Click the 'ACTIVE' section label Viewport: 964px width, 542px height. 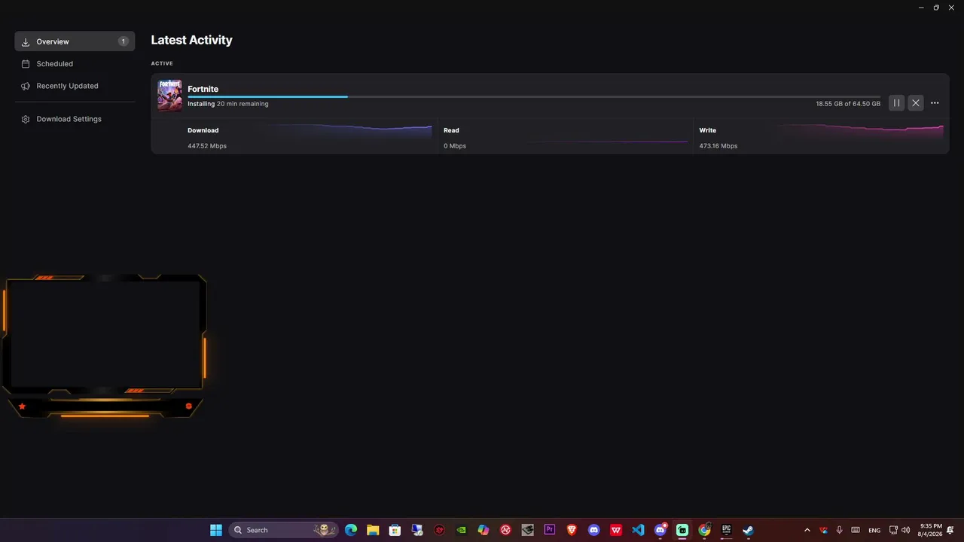point(162,63)
